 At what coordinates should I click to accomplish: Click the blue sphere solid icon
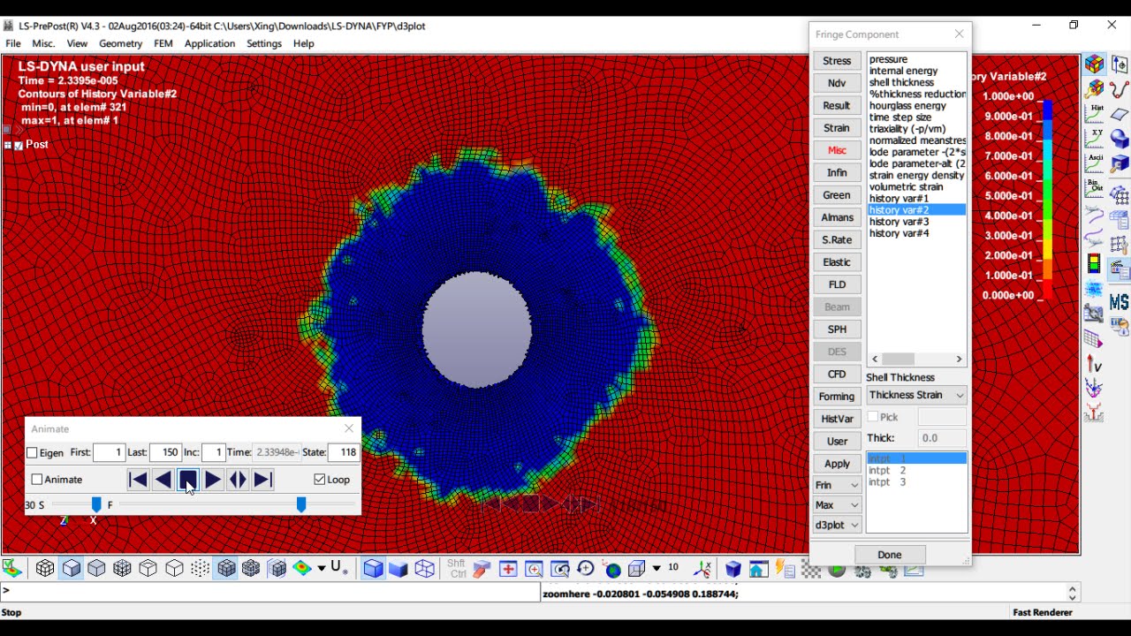(1119, 139)
